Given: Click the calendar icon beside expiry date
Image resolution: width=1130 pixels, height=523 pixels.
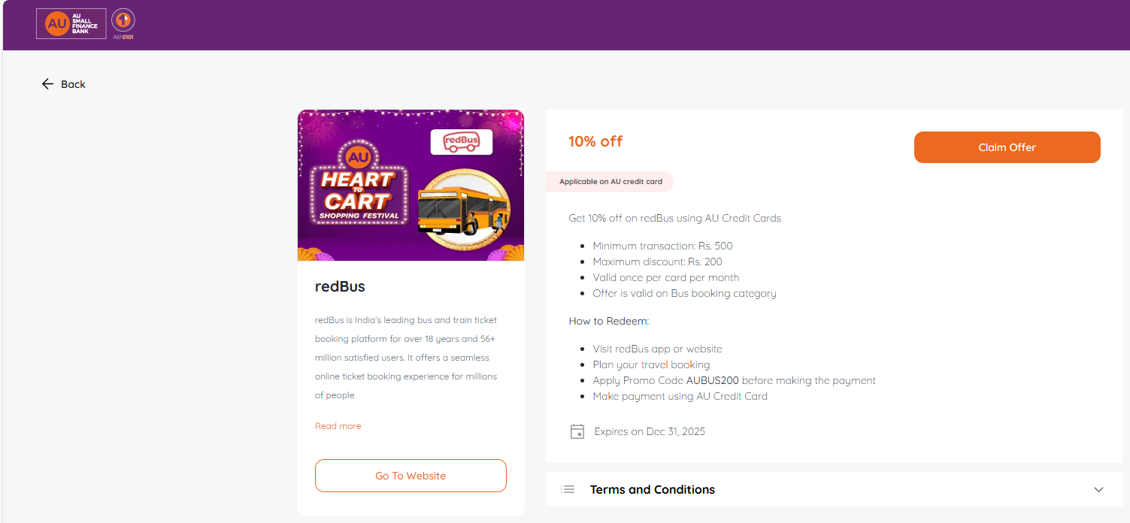Looking at the screenshot, I should [577, 431].
